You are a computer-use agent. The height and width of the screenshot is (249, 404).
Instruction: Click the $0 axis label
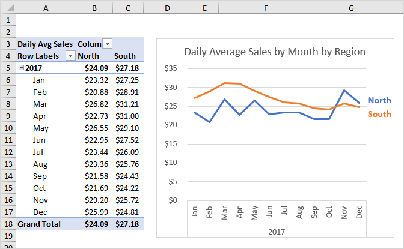[x=173, y=200]
